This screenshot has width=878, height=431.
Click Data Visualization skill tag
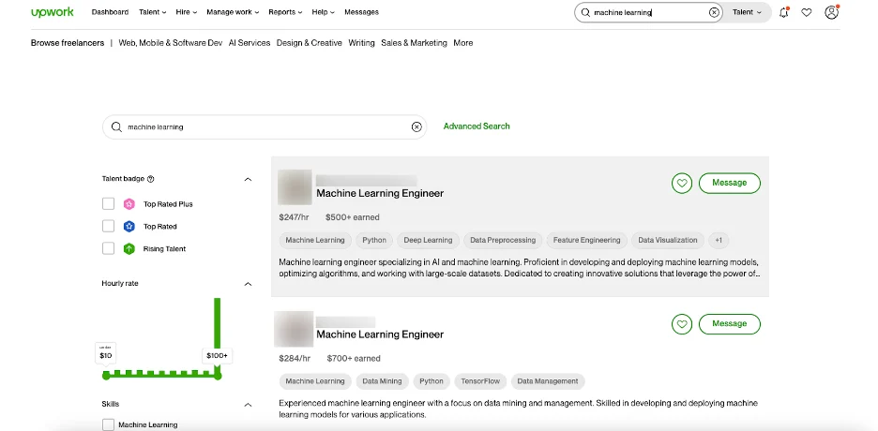(x=668, y=241)
